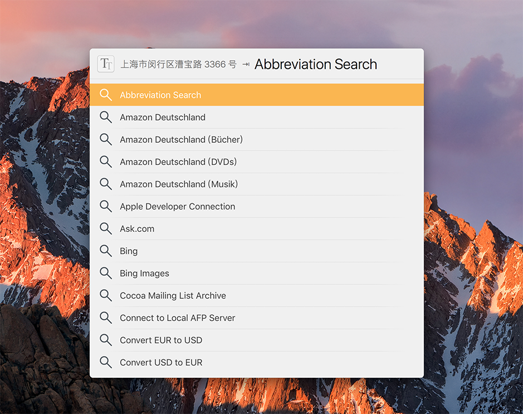The image size is (523, 414).
Task: Click the search icon for Amazon Deutschland (Bücher)
Action: pos(106,139)
